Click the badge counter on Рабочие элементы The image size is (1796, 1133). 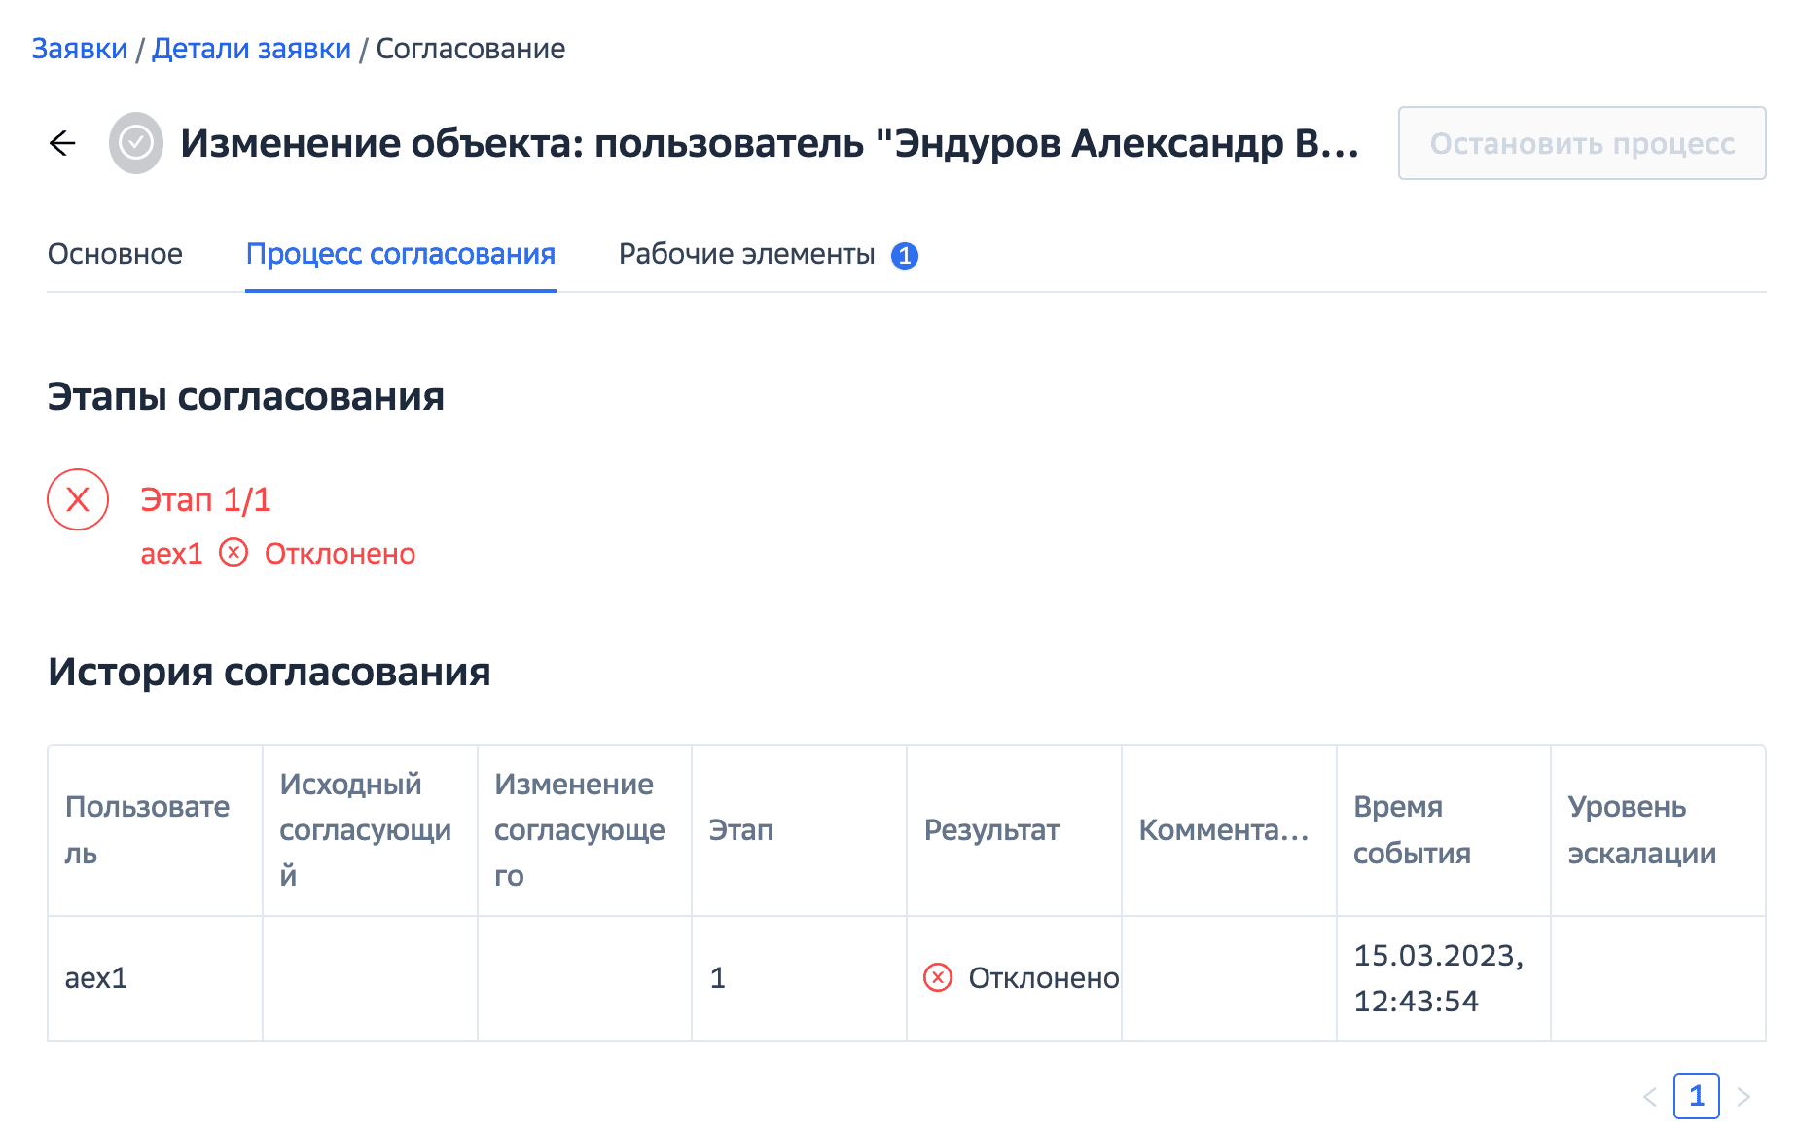coord(905,255)
